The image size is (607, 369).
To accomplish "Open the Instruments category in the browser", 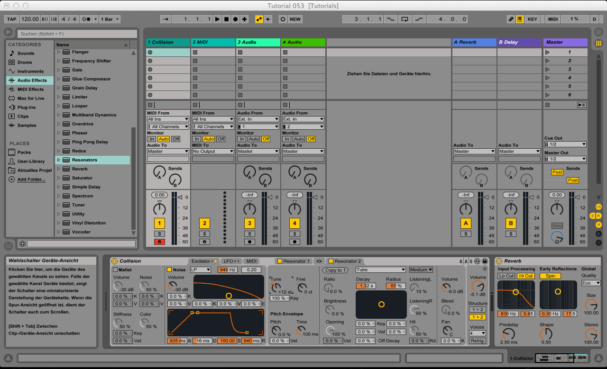I will point(30,72).
